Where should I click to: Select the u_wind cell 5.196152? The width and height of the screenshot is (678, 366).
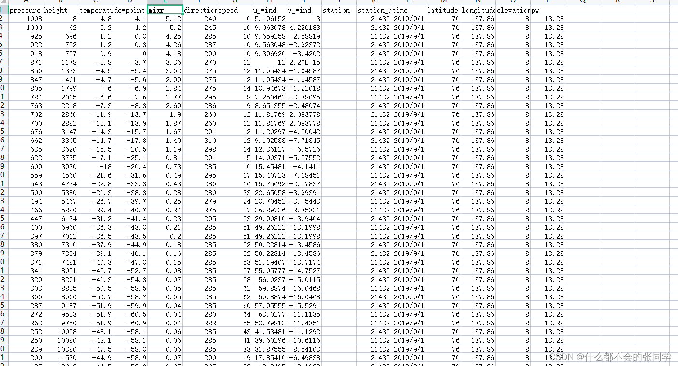point(269,19)
